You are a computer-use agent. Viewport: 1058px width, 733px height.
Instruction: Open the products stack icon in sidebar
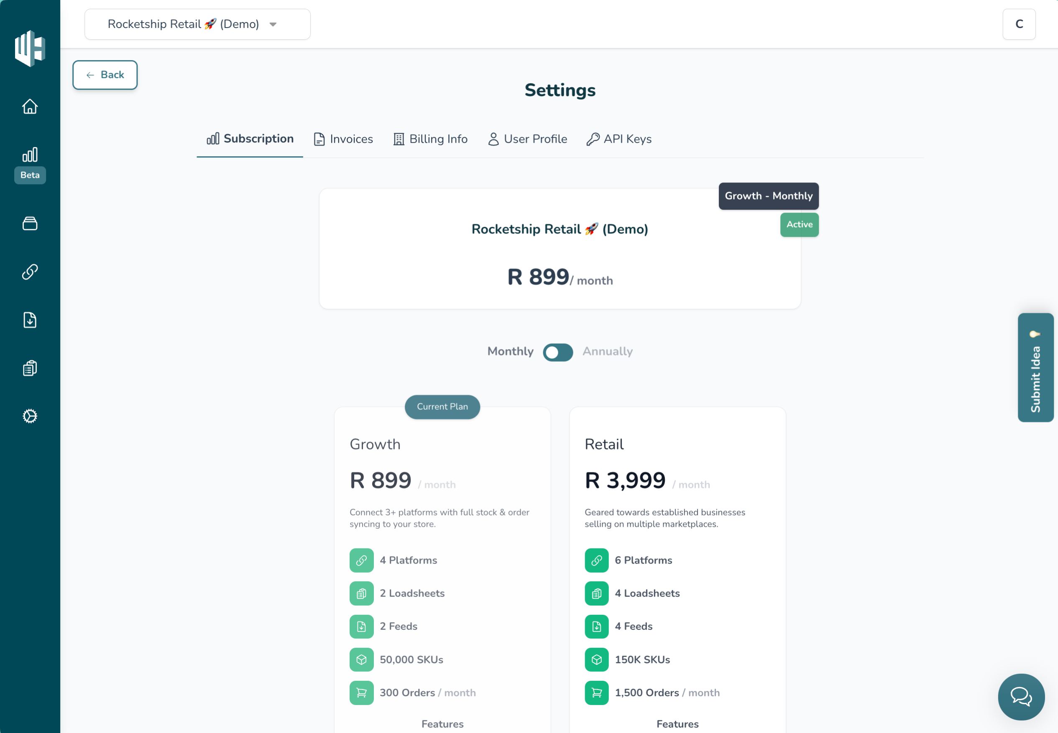tap(30, 224)
